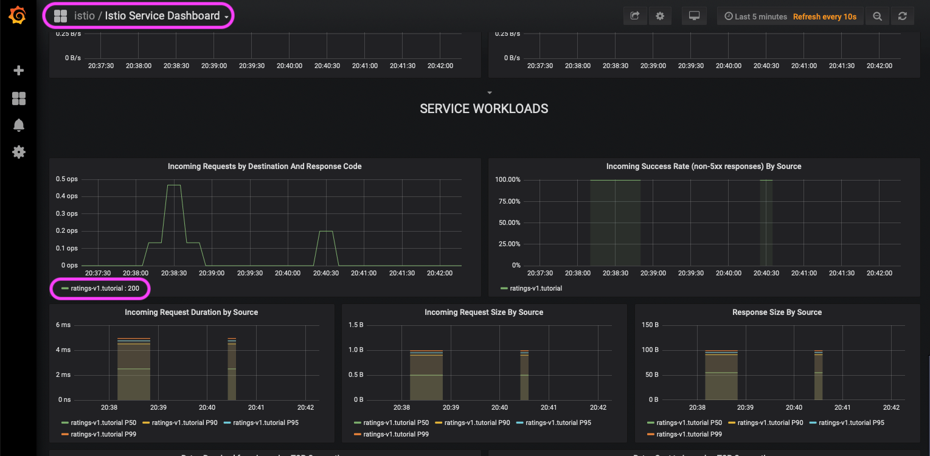The width and height of the screenshot is (930, 456).
Task: Click the Refresh every 10s label
Action: tap(825, 16)
